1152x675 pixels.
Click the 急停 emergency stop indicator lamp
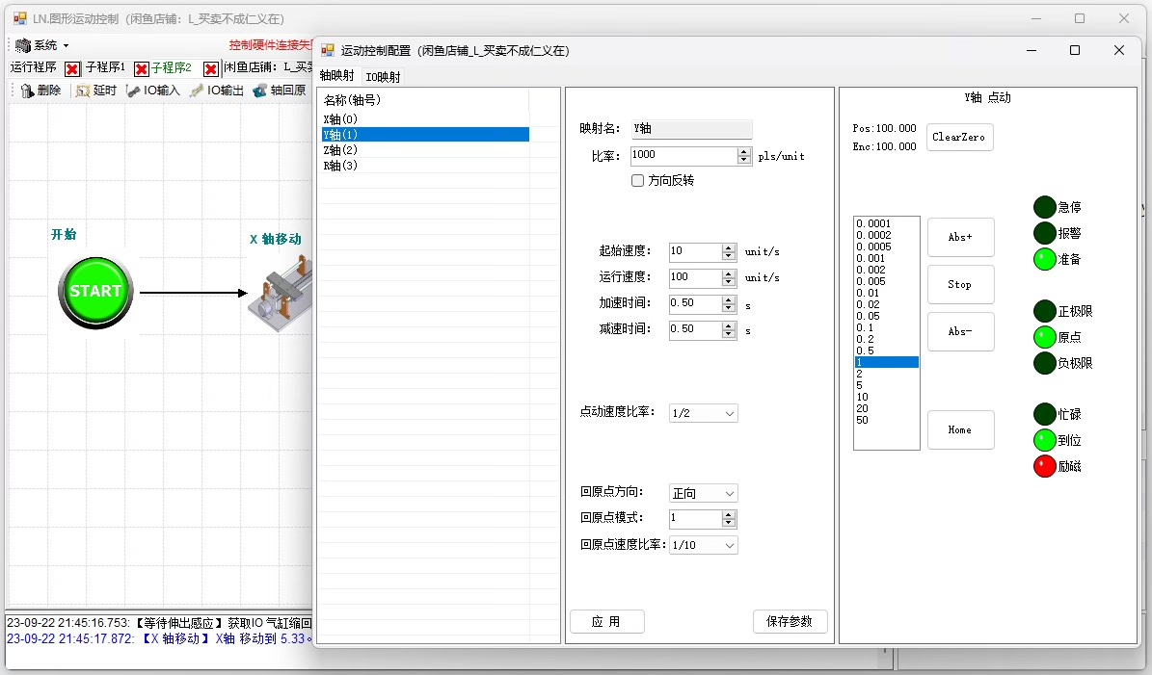point(1044,207)
